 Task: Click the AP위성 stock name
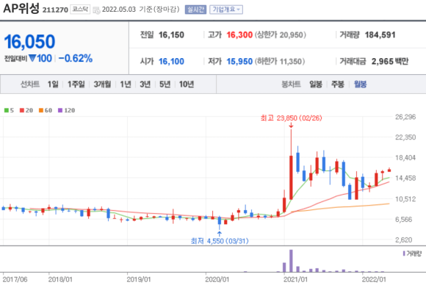21,9
